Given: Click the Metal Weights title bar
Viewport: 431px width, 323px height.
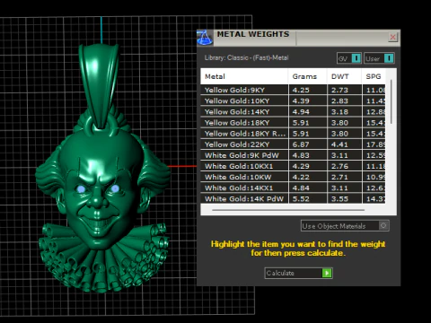Looking at the screenshot, I should click(x=298, y=38).
